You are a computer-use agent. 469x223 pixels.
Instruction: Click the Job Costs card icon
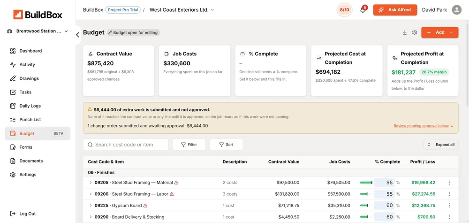tap(166, 54)
